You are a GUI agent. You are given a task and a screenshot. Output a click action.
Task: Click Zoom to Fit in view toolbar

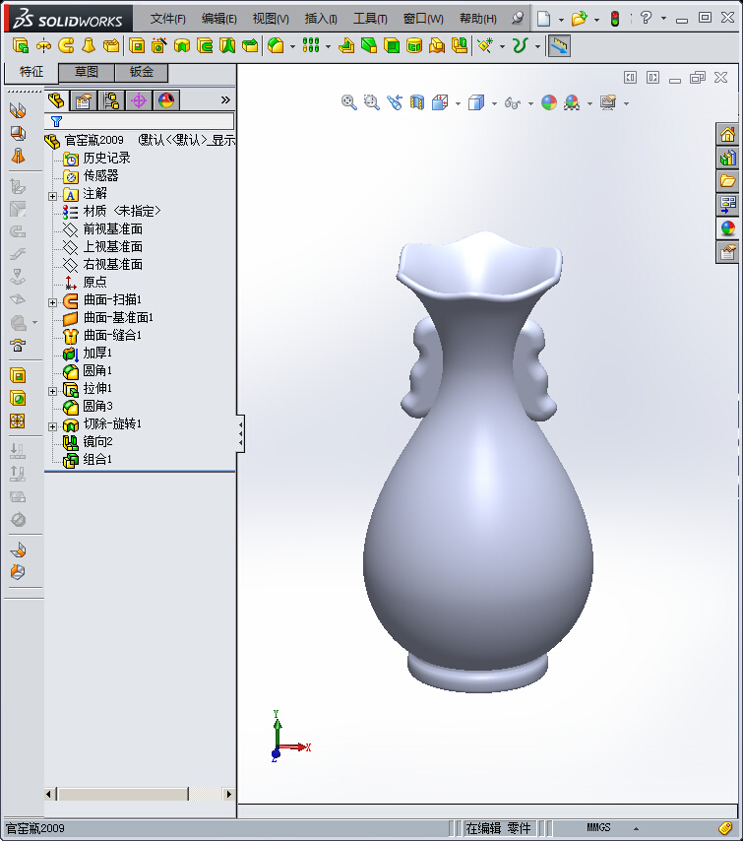(349, 102)
